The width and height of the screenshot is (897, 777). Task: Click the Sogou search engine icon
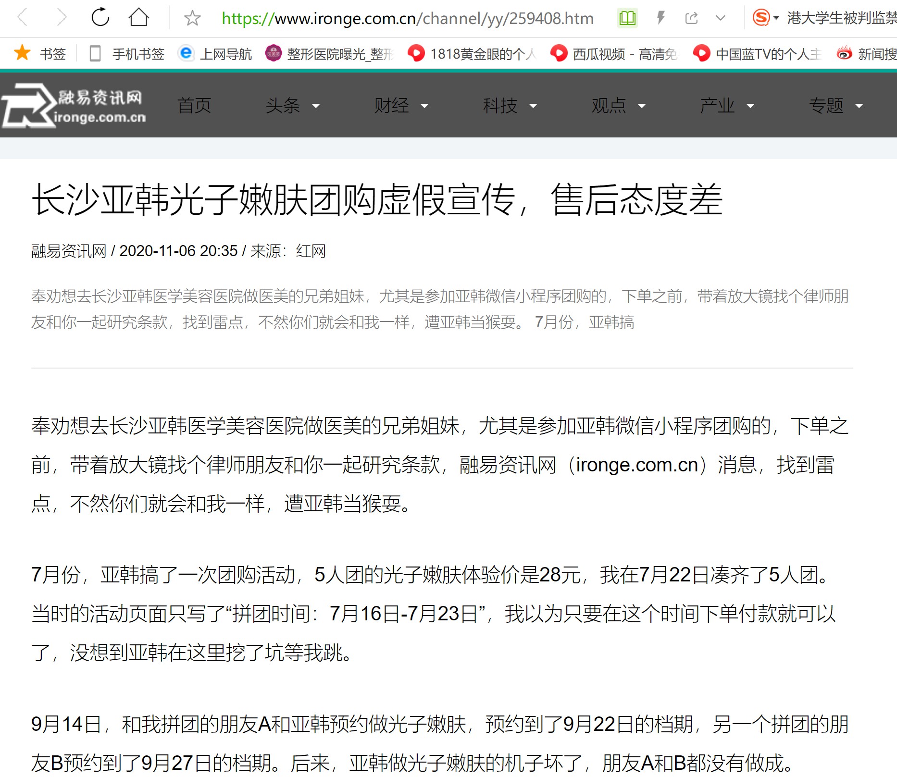761,18
